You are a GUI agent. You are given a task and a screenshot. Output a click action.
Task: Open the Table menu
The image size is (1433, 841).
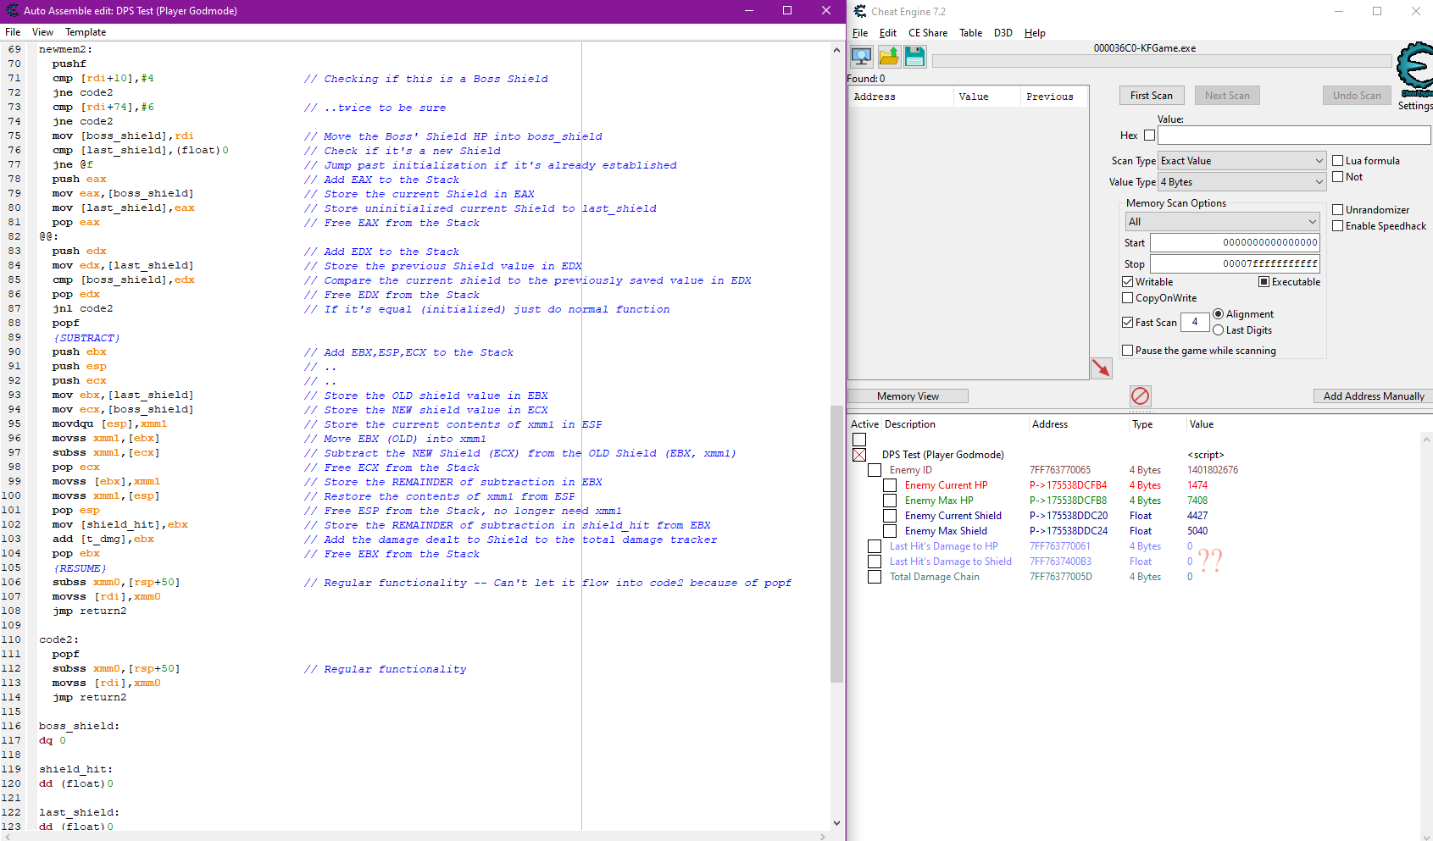tap(971, 33)
